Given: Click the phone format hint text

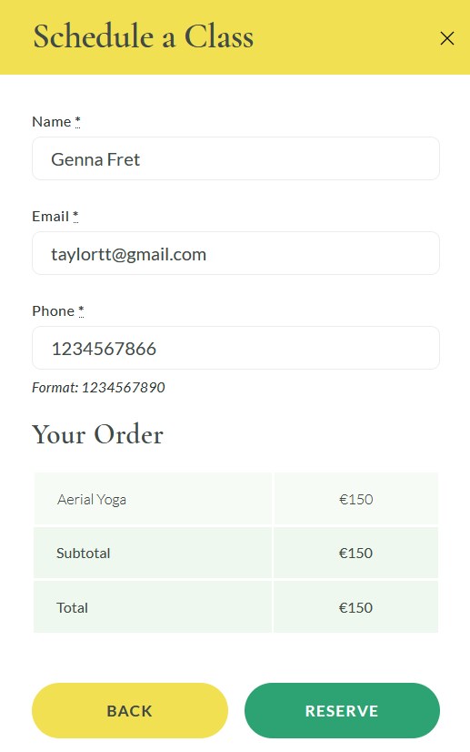Looking at the screenshot, I should coord(98,387).
